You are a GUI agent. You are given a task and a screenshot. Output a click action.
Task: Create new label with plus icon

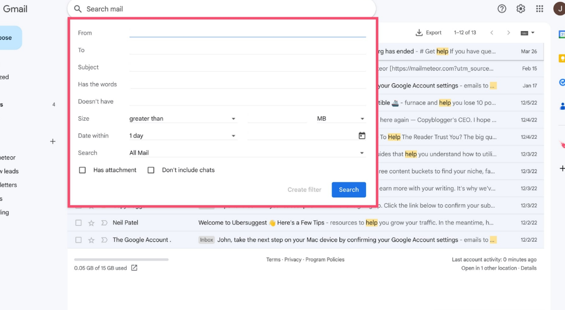pos(53,142)
